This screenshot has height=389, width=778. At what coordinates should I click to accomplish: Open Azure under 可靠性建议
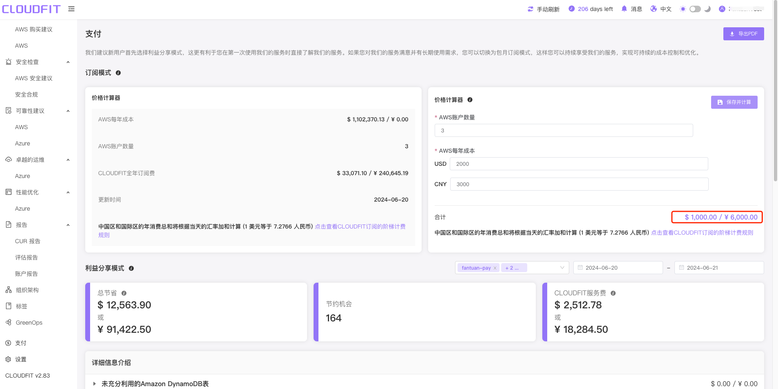coord(22,143)
